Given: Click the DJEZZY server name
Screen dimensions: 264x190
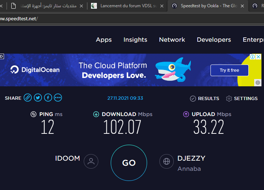Looking at the screenshot, I should click(192, 158).
